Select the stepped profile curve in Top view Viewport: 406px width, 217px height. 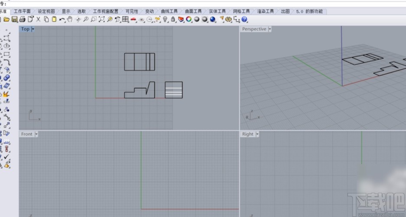tap(140, 90)
